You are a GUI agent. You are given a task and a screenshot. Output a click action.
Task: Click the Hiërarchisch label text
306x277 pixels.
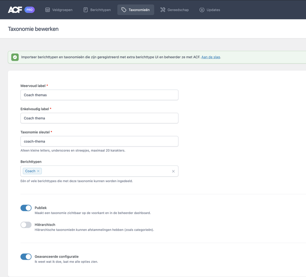click(x=45, y=225)
